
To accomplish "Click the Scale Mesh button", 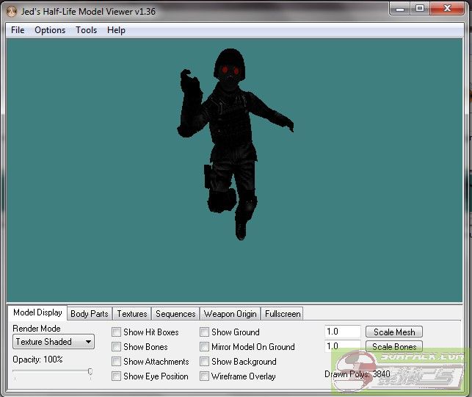I will coord(394,332).
